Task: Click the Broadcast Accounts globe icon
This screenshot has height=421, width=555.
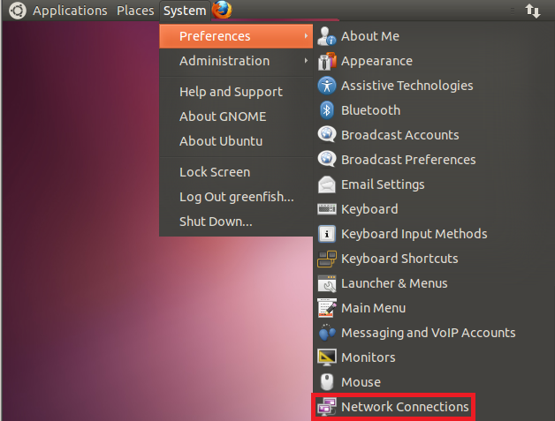Action: 326,135
